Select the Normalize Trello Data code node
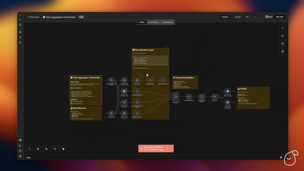 pos(163,80)
